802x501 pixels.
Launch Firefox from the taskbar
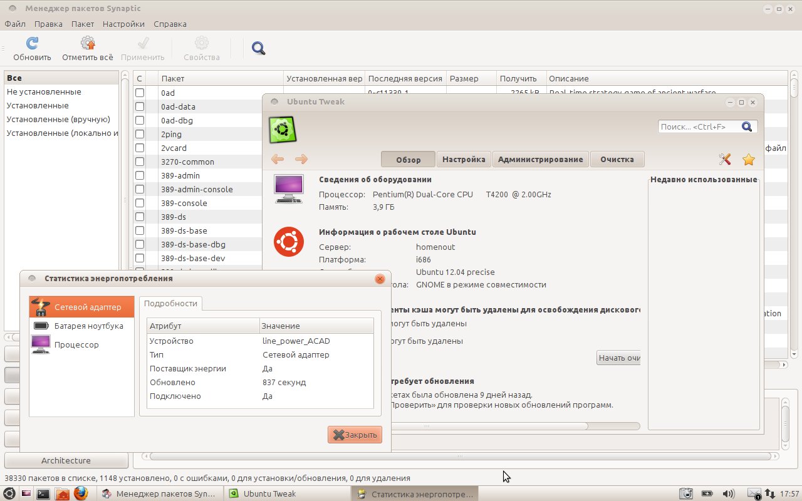point(81,493)
